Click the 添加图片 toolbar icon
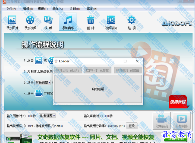This screenshot has width=195, height=143. [12, 22]
